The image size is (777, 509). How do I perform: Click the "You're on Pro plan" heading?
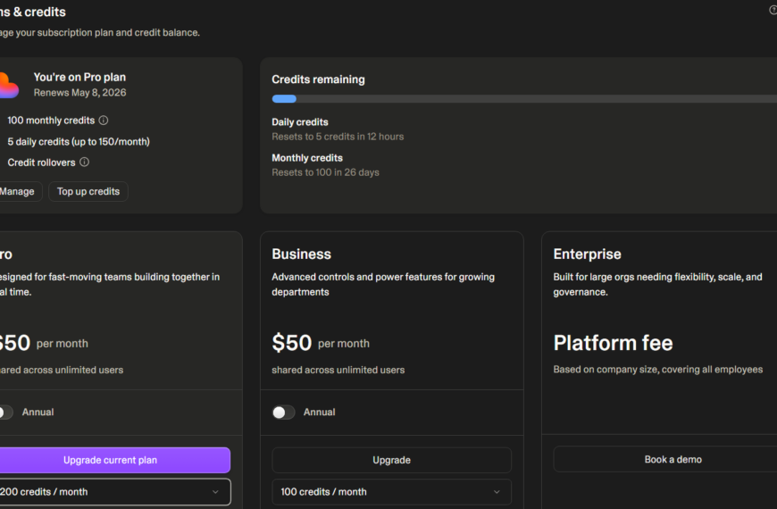click(x=79, y=78)
